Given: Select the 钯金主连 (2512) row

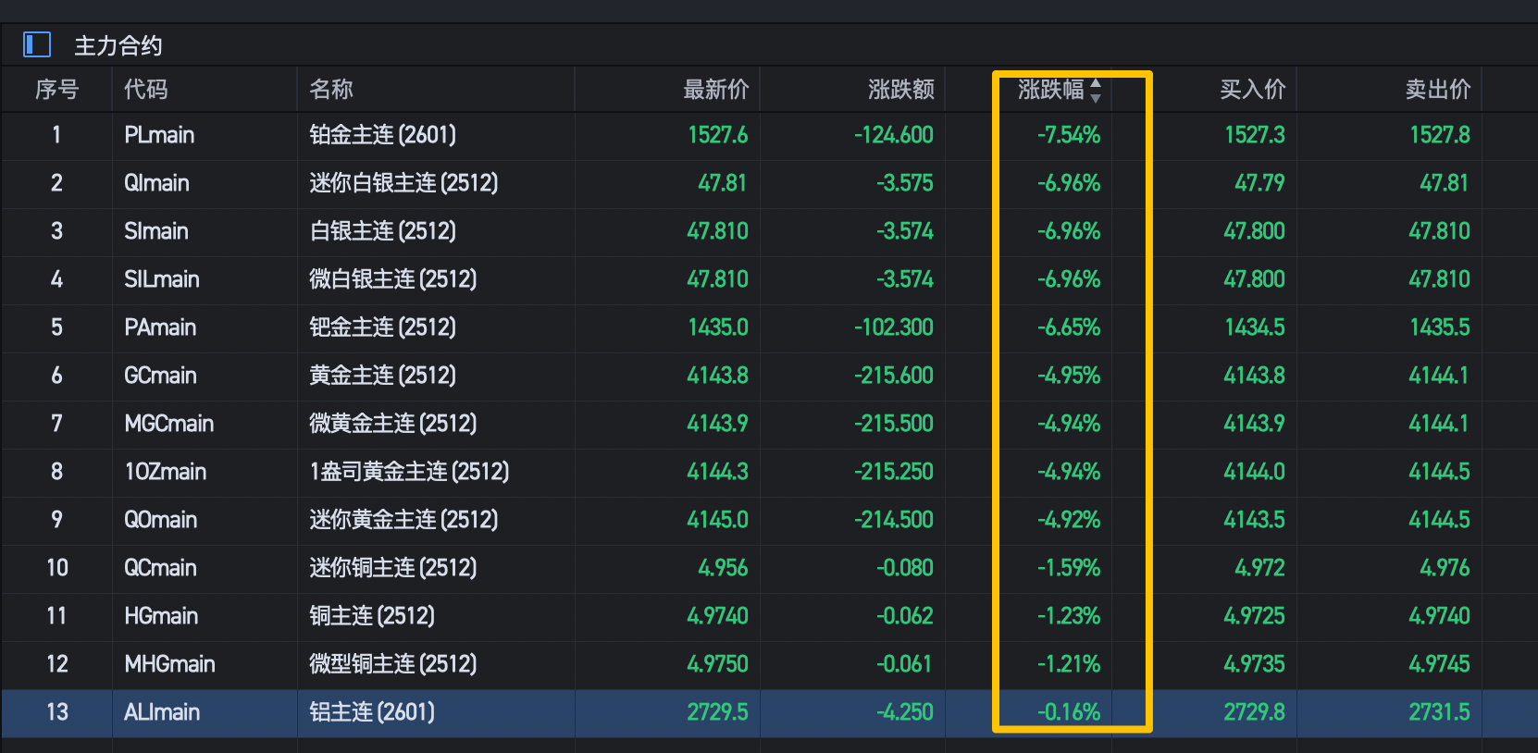Looking at the screenshot, I should [382, 327].
